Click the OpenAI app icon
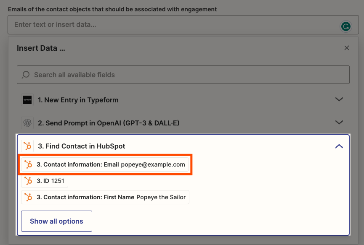The width and height of the screenshot is (364, 245). click(27, 123)
